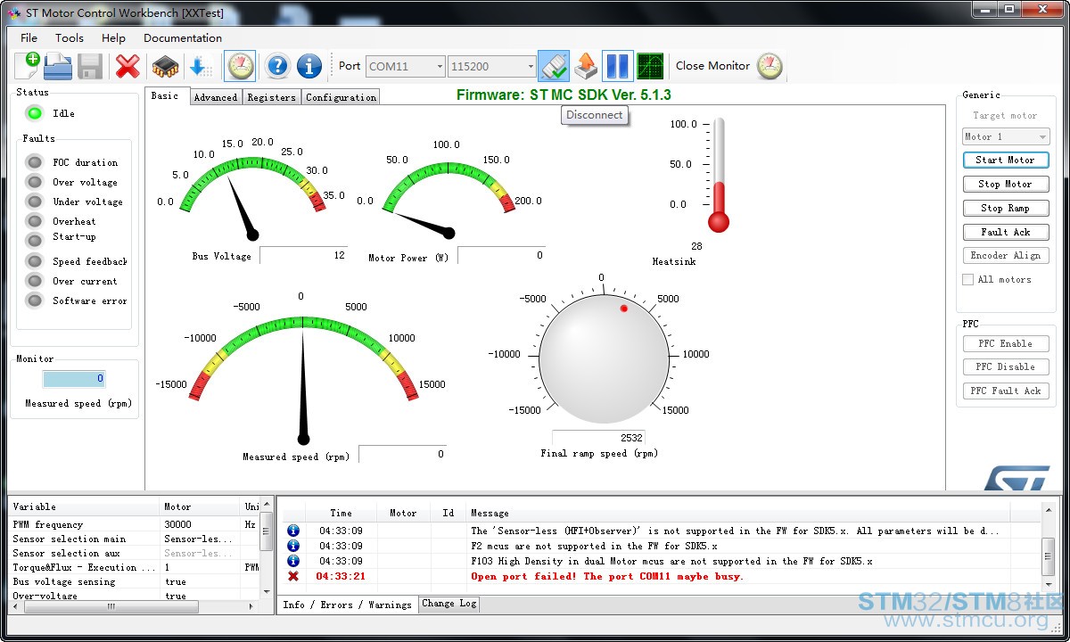Switch to the Change Log tab
1070x642 pixels.
[x=449, y=604]
